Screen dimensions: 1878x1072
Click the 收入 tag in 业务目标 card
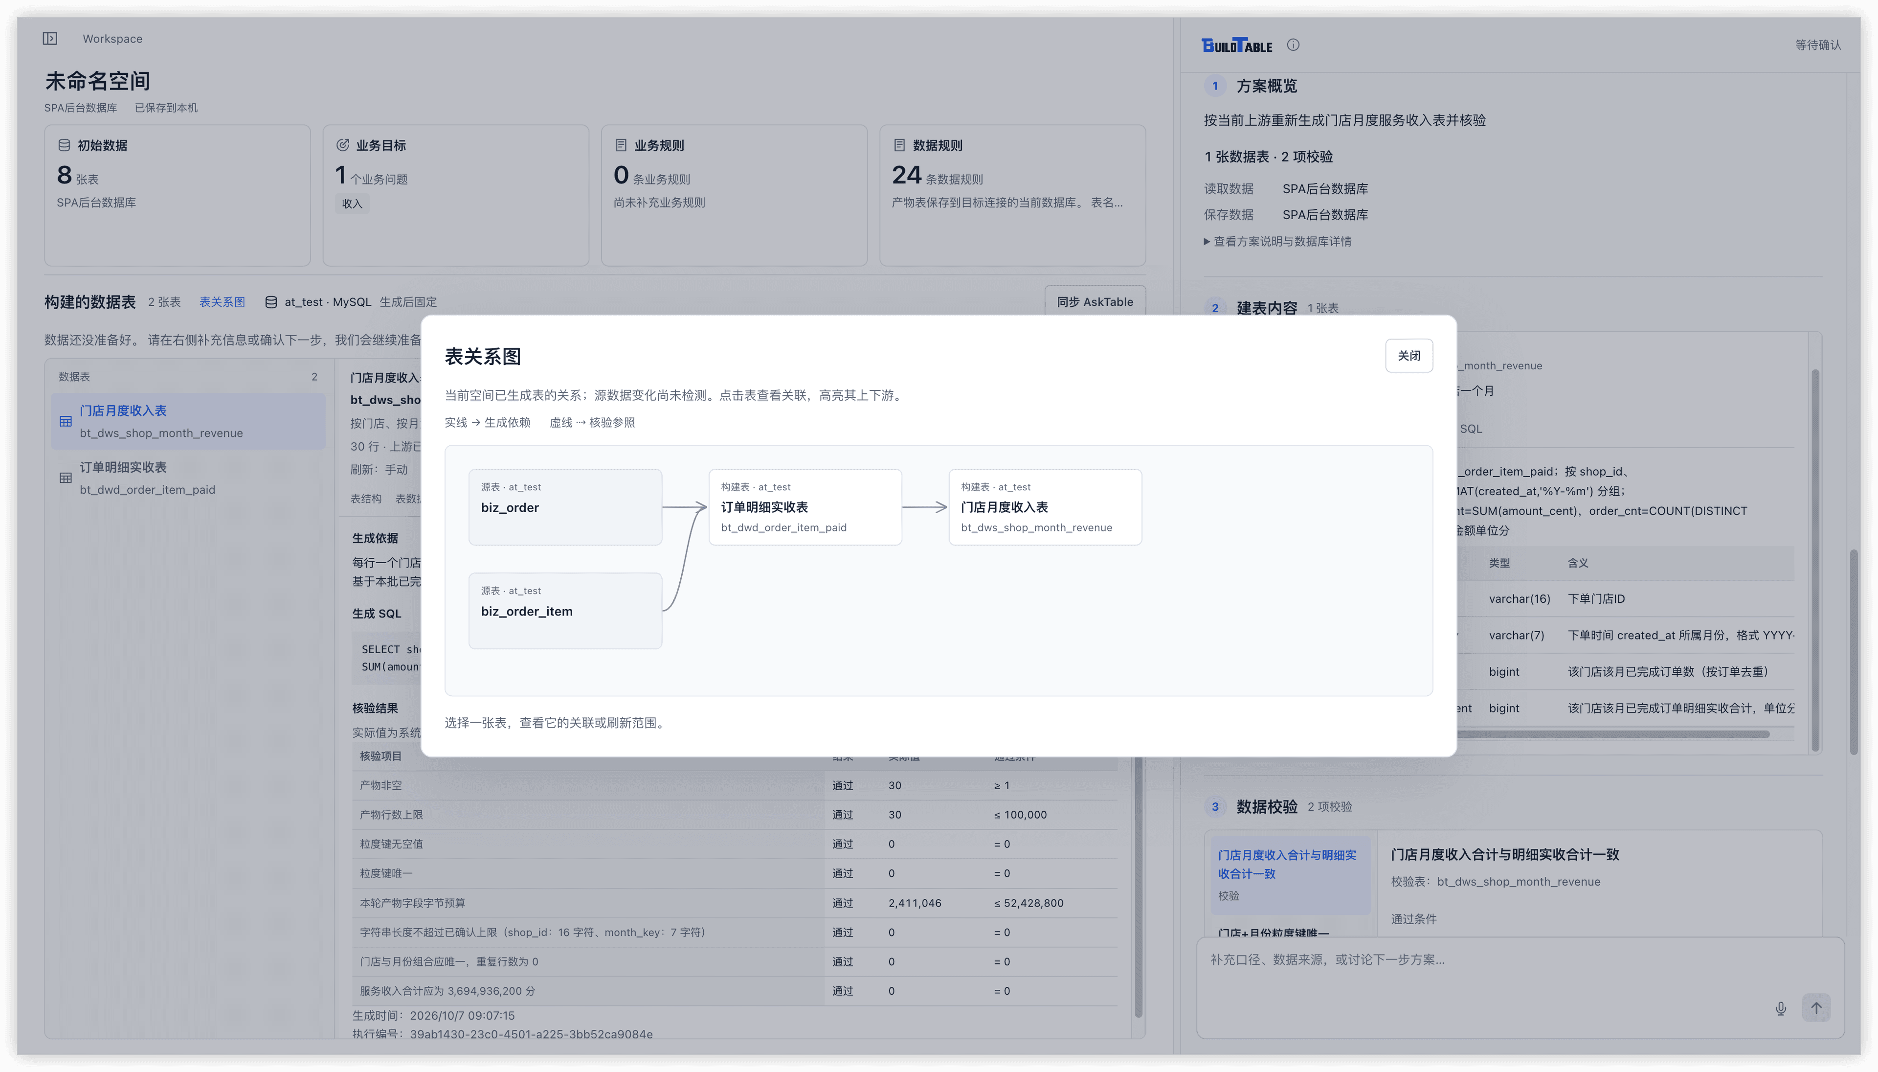[352, 203]
